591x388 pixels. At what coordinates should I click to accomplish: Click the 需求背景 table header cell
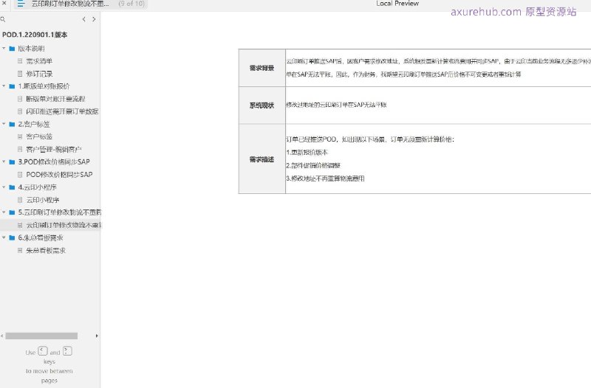click(x=262, y=68)
